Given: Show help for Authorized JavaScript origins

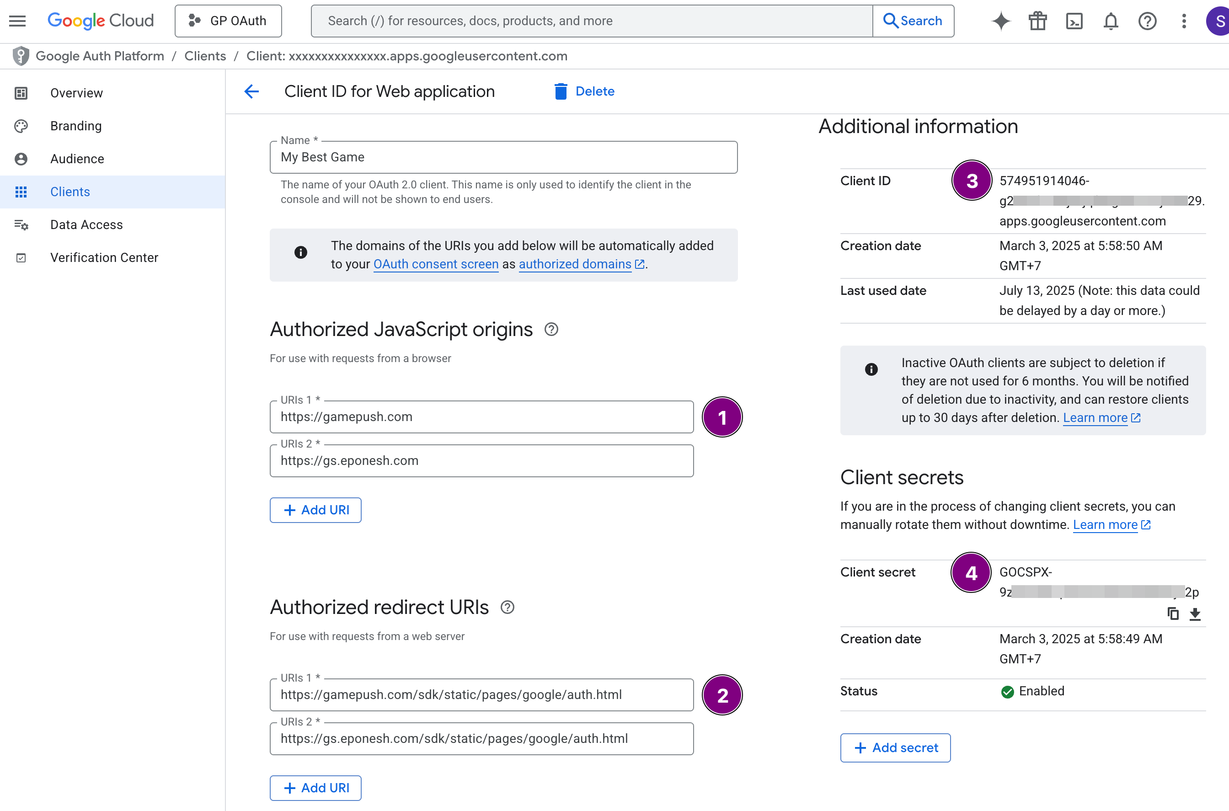Looking at the screenshot, I should click(551, 330).
